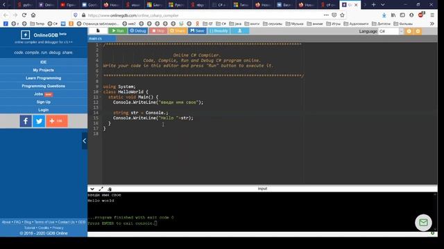This screenshot has height=249, width=444.
Task: Click the console vertical scrollbar
Action: click(435, 212)
